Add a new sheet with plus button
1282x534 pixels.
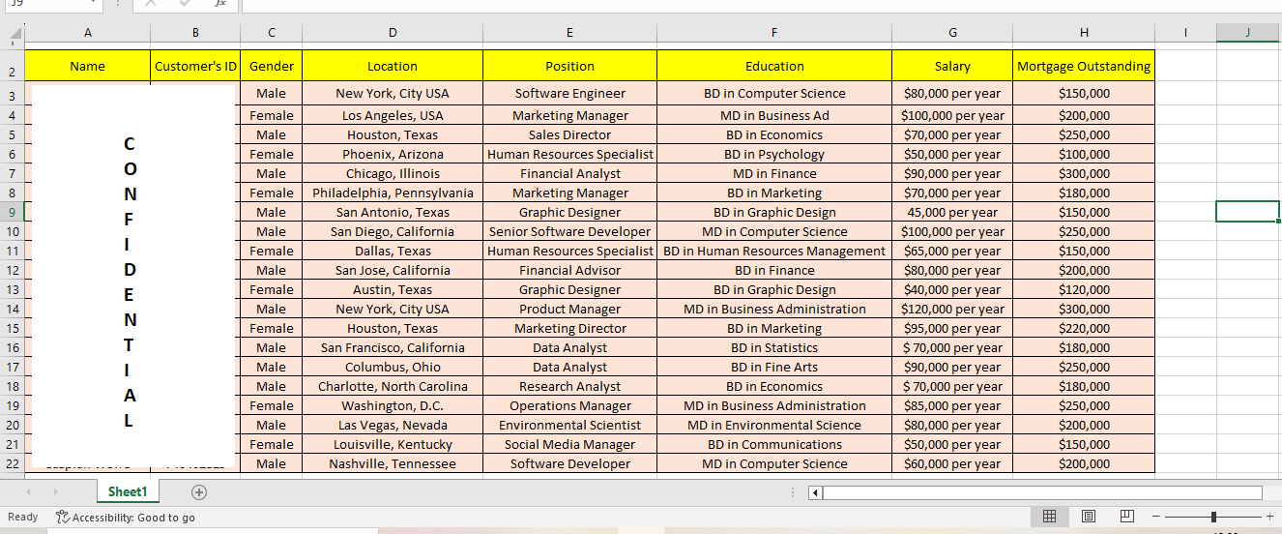[199, 491]
